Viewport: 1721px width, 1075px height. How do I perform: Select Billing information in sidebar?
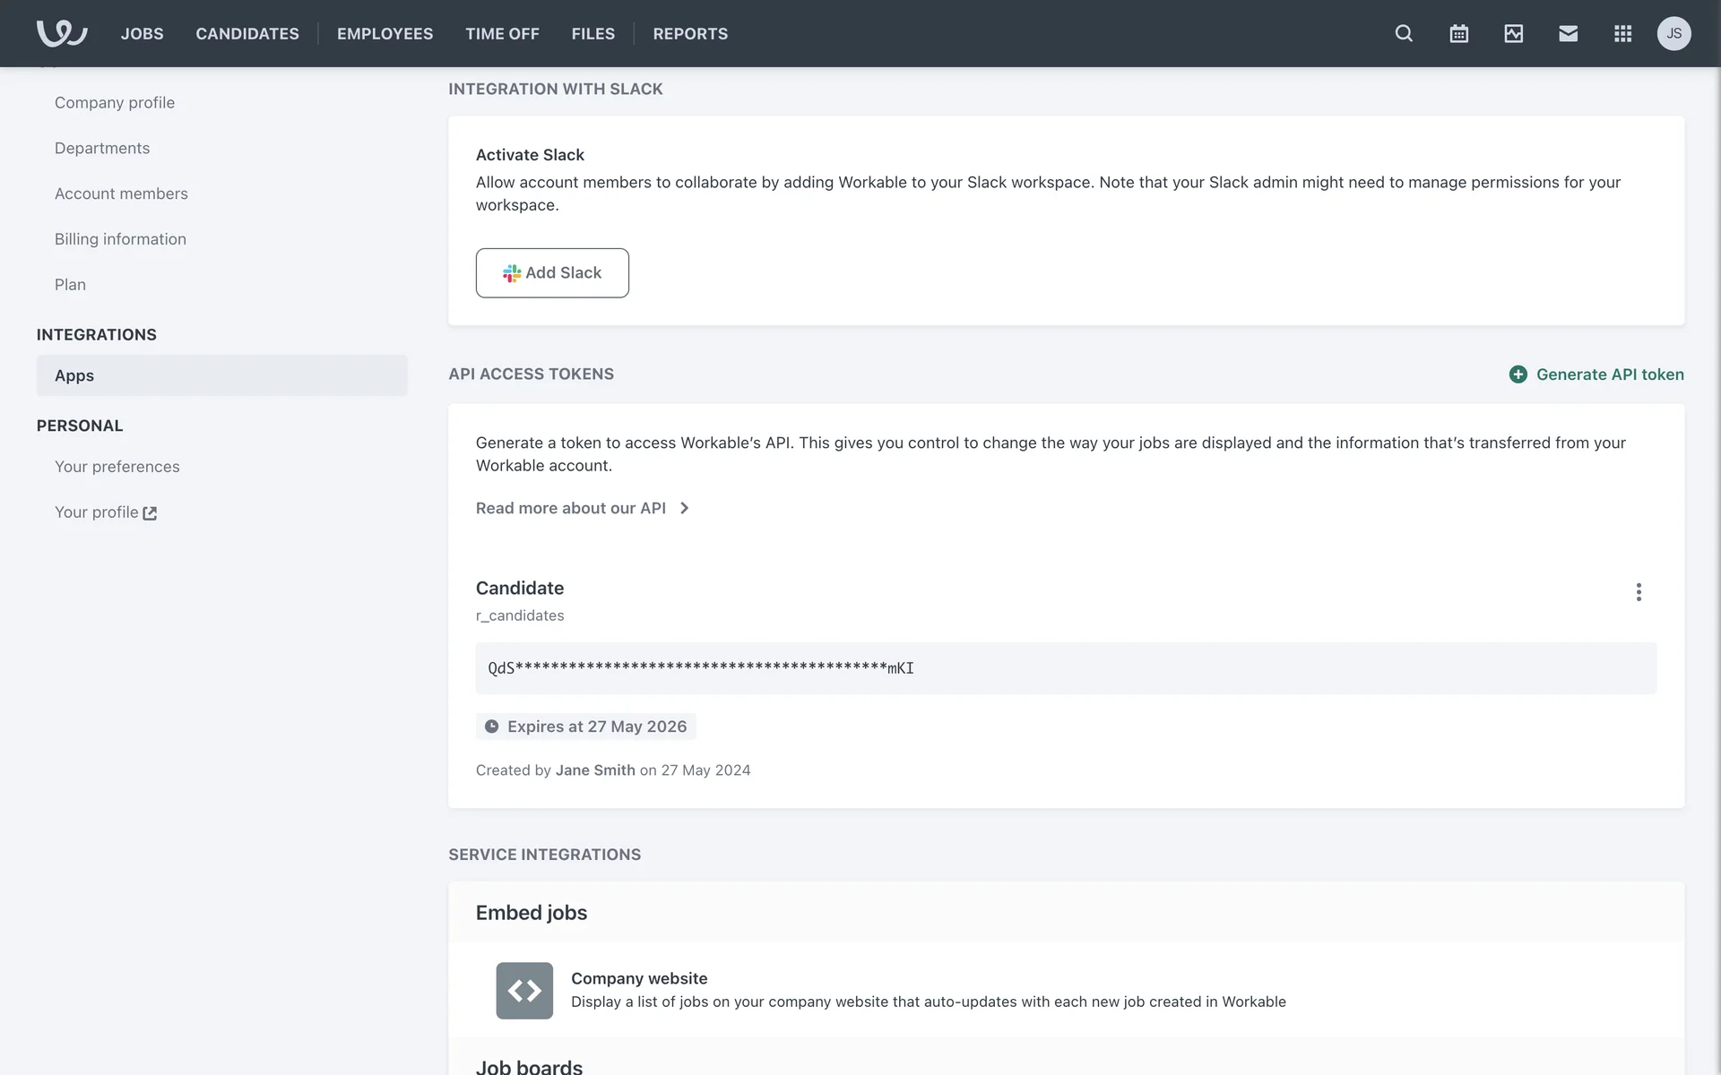pos(120,239)
